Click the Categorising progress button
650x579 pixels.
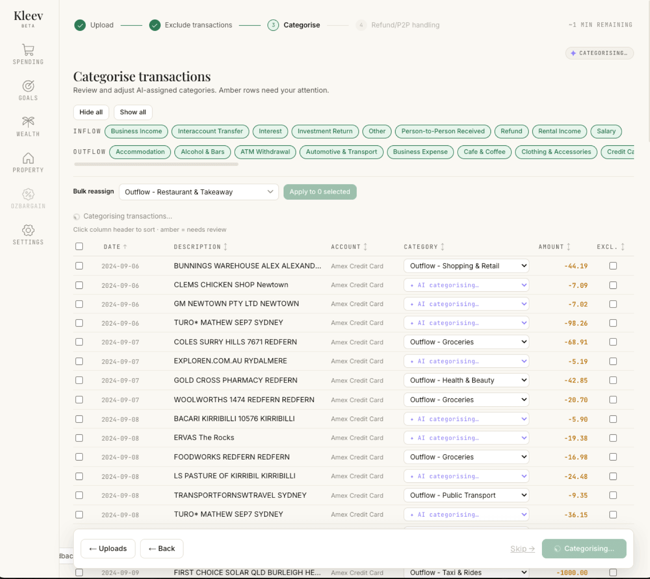tap(584, 549)
